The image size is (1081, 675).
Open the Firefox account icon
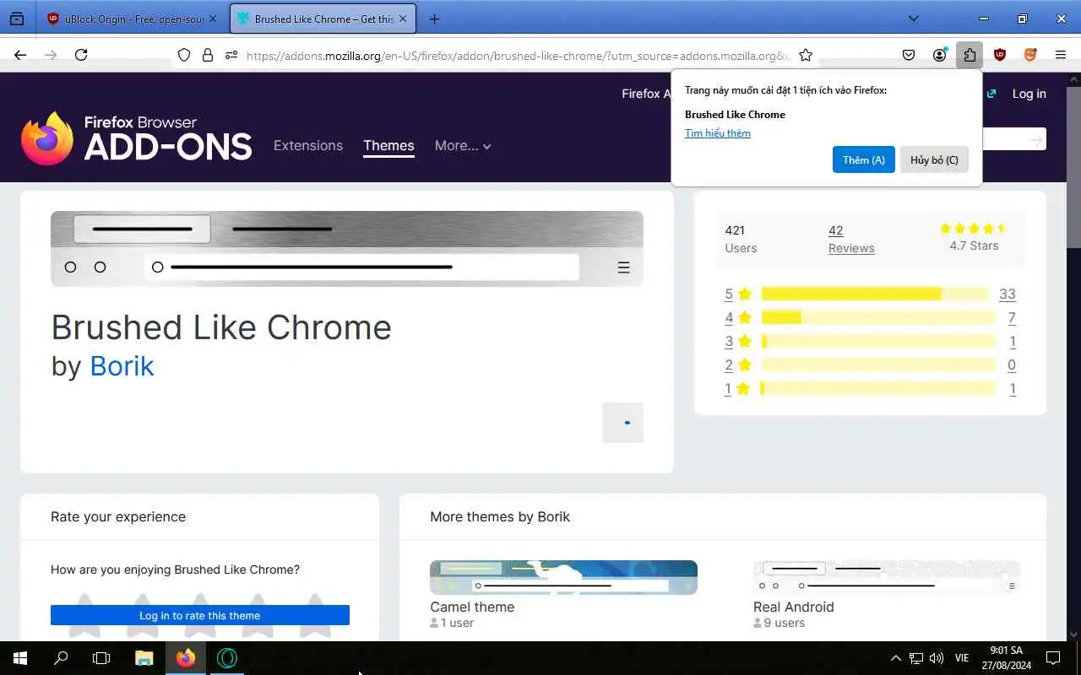point(939,55)
